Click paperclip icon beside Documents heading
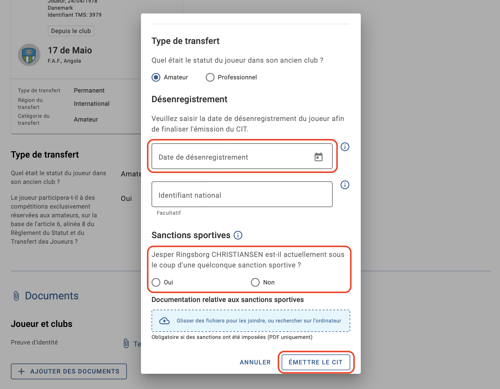This screenshot has height=389, width=500. (x=16, y=296)
